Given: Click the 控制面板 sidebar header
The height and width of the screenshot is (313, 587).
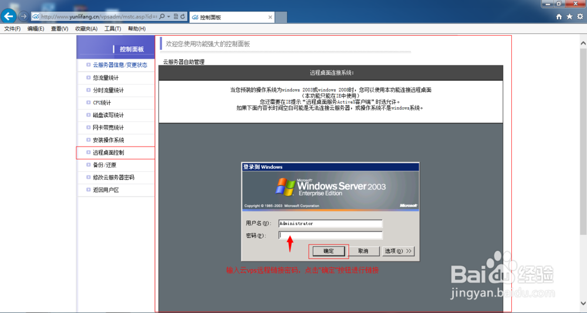Looking at the screenshot, I should (x=115, y=47).
